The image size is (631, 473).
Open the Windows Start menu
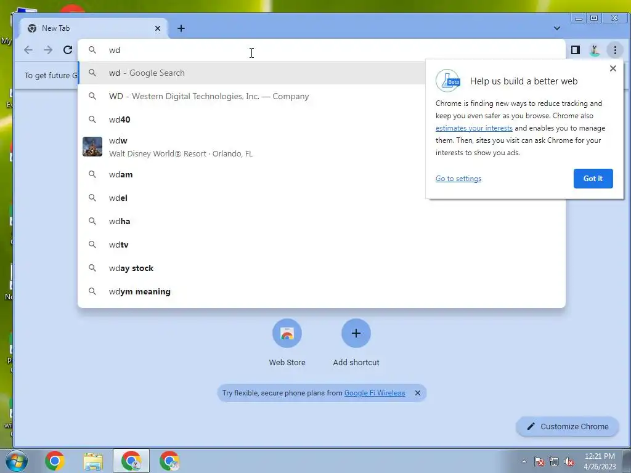point(17,461)
